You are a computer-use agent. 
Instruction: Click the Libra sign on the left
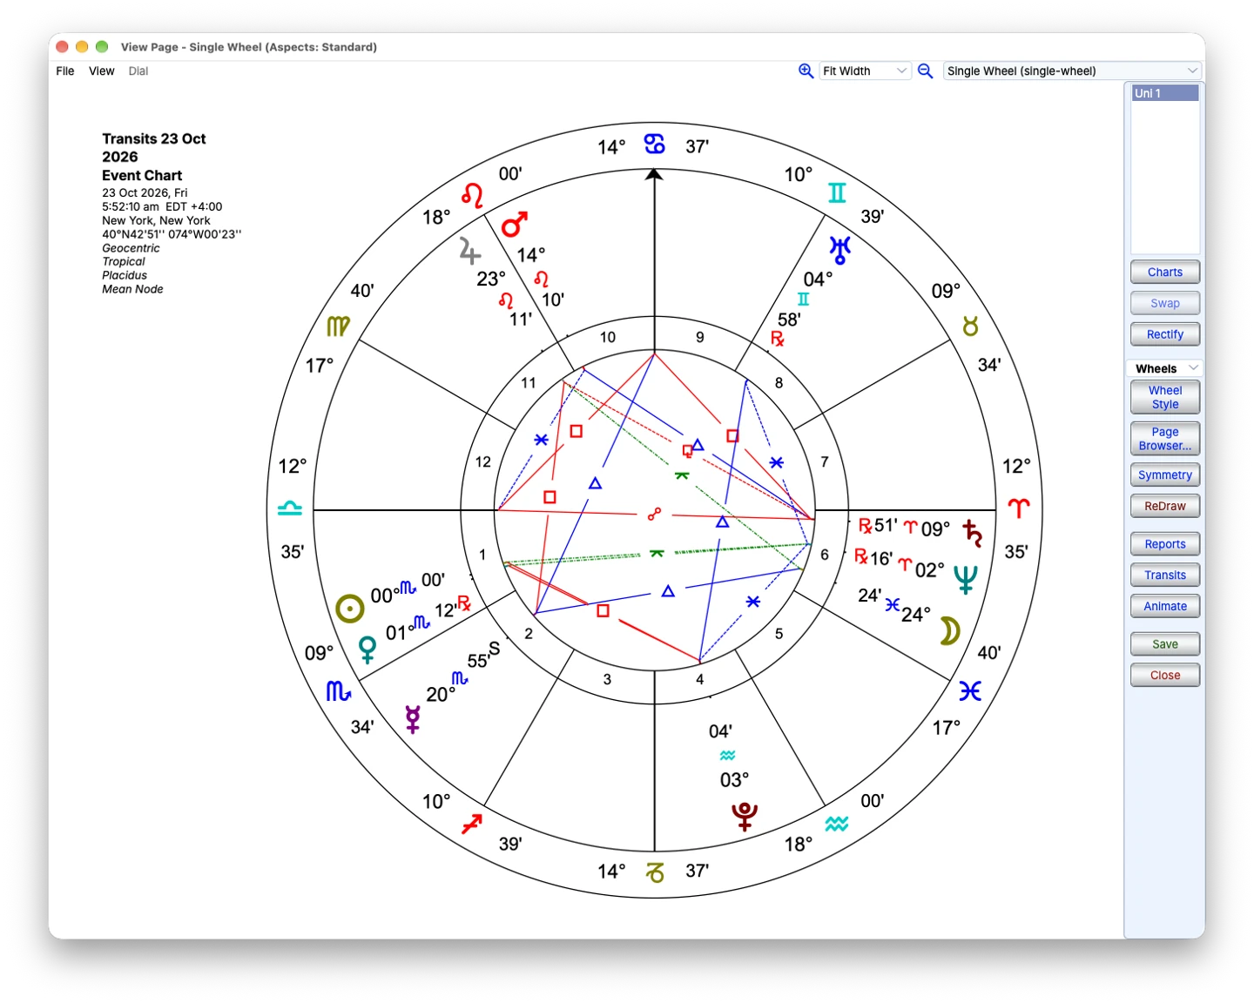point(290,508)
